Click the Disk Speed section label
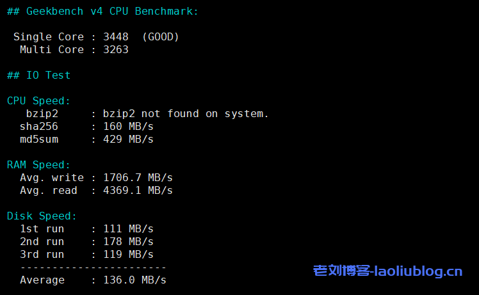The width and height of the screenshot is (479, 295). click(42, 216)
